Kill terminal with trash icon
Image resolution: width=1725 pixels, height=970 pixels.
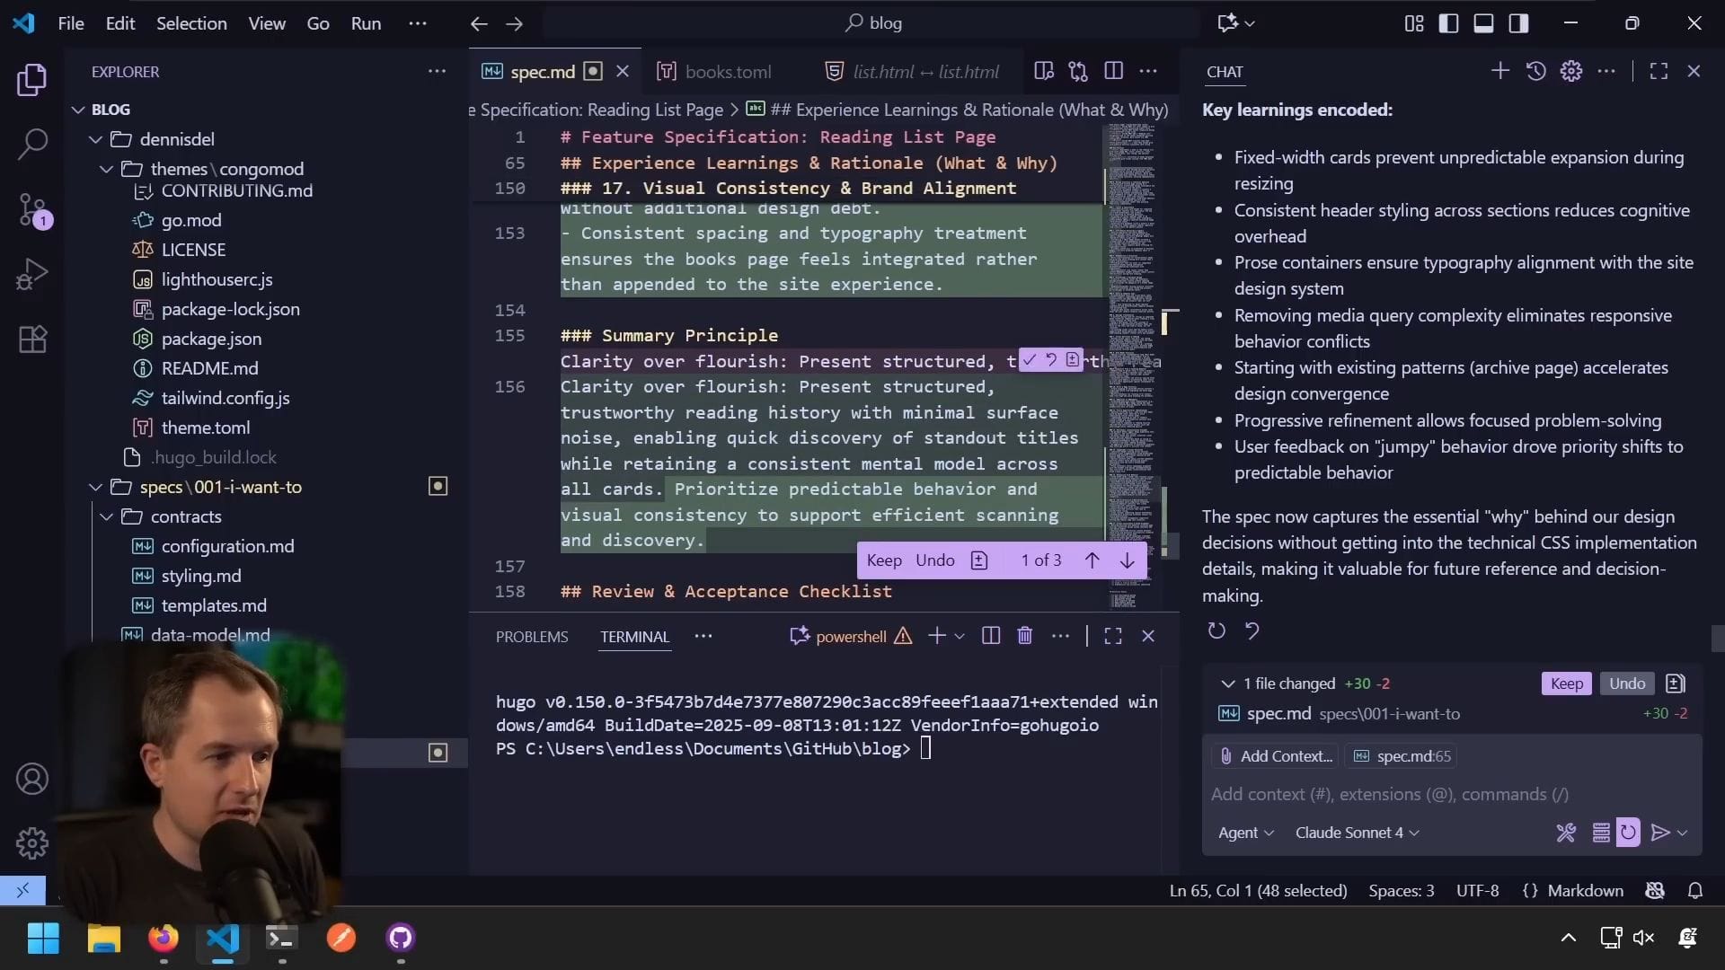pos(1024,636)
